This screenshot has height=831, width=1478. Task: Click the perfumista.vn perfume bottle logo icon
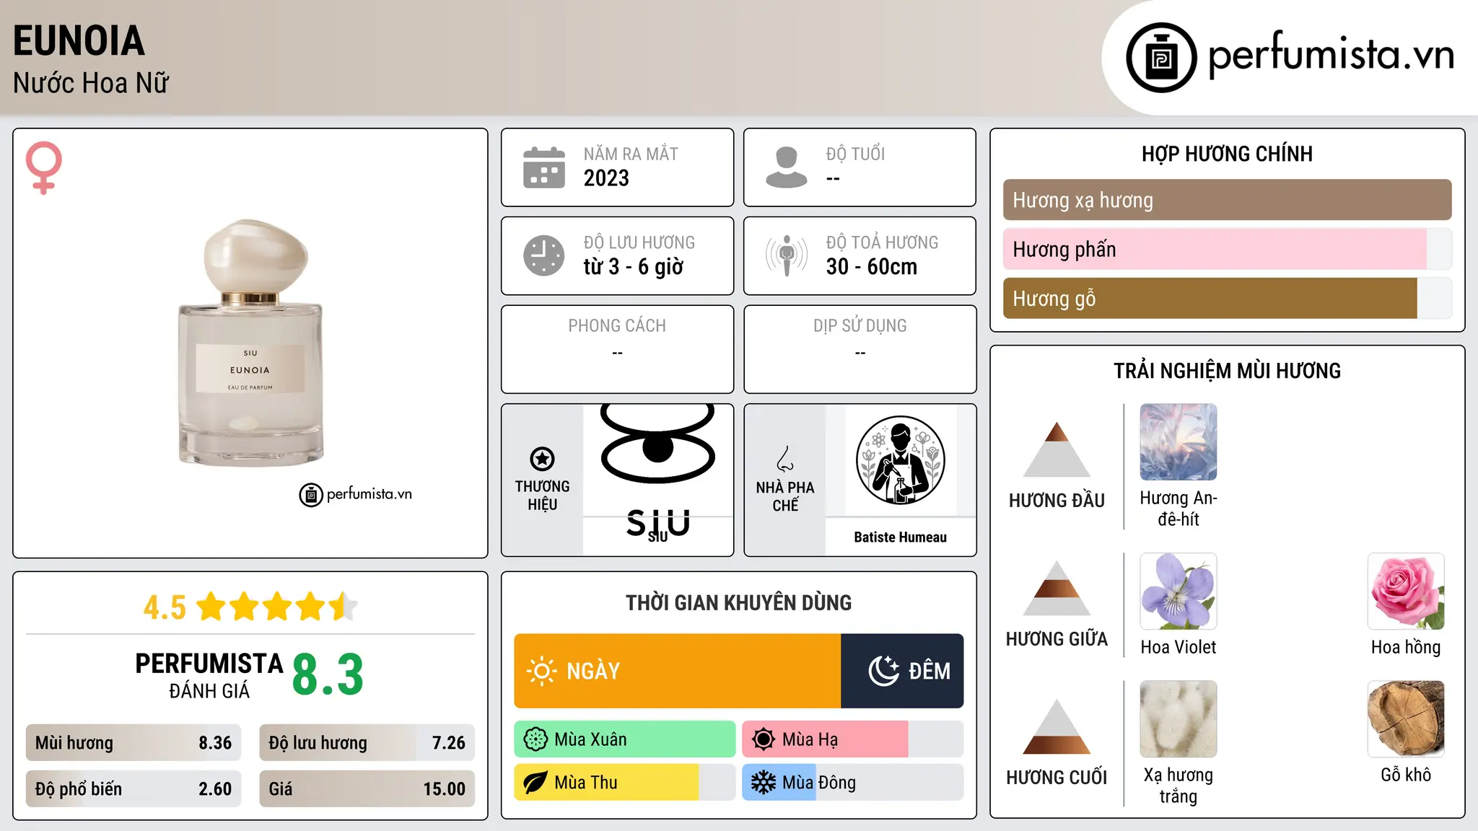pyautogui.click(x=1161, y=58)
